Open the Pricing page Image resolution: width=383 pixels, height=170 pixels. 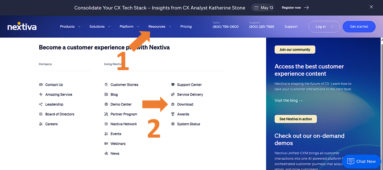(x=186, y=27)
